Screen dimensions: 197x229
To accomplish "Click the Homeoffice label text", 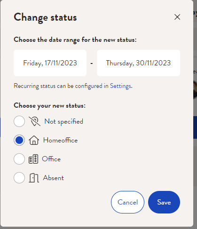I will tap(61, 140).
